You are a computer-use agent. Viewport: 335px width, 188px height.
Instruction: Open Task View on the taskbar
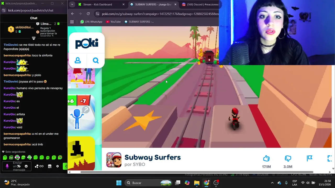point(178,183)
